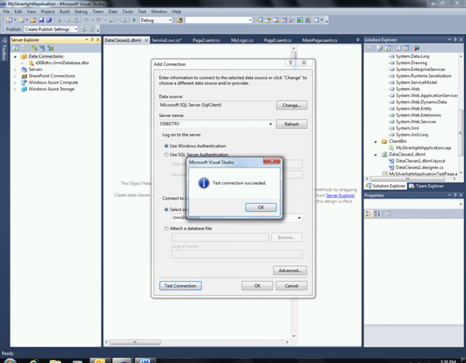Click Properties panel Alphabetical sort icon
Screen dimensions: 466x363
pyautogui.click(x=377, y=213)
